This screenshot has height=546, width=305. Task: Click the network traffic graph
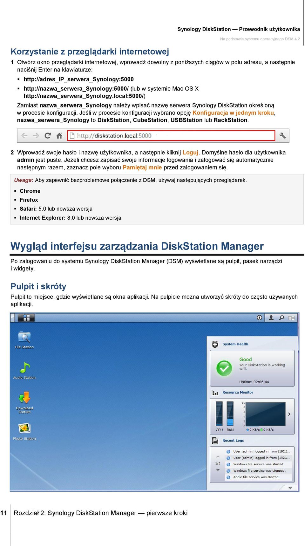coord(266,414)
